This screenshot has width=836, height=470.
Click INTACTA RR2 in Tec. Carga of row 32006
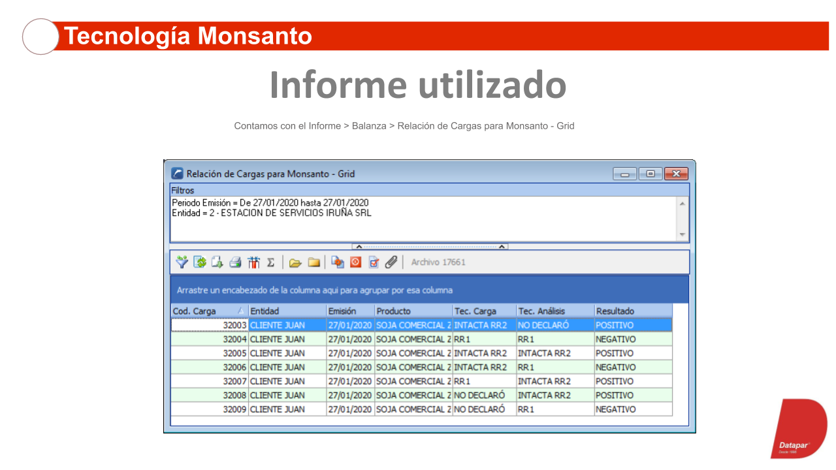point(485,368)
